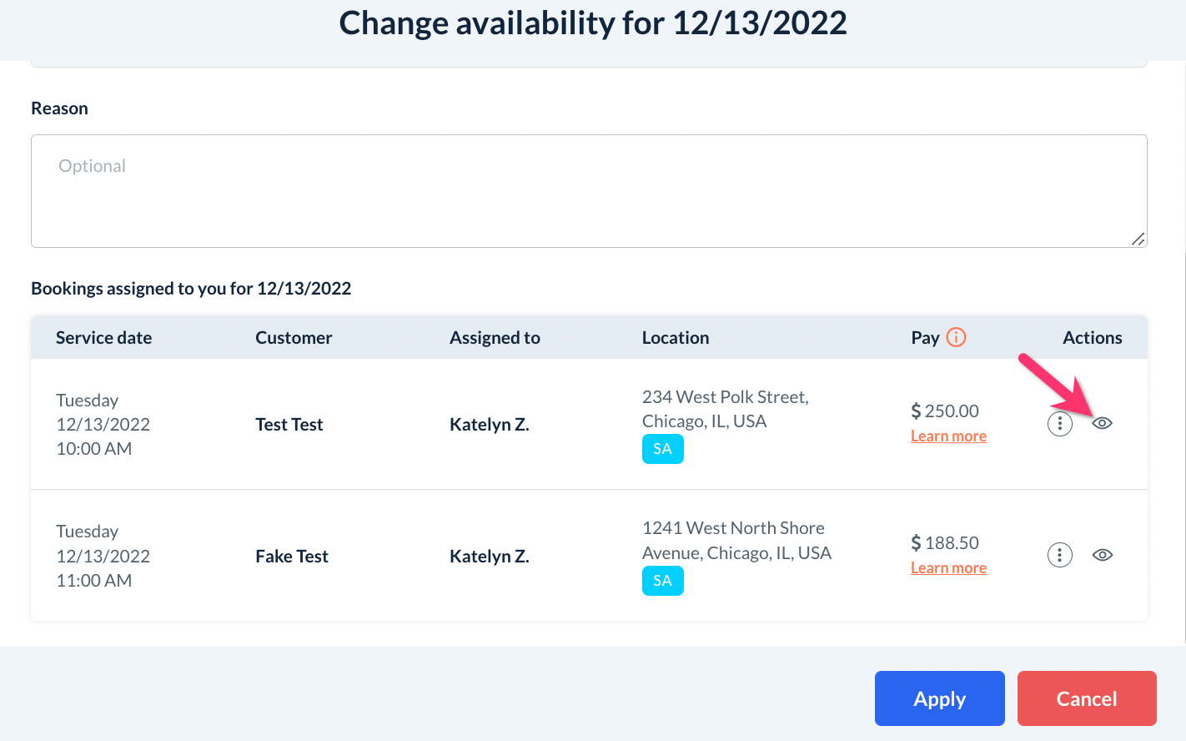1186x741 pixels.
Task: Select customer name Test Test
Action: click(289, 425)
